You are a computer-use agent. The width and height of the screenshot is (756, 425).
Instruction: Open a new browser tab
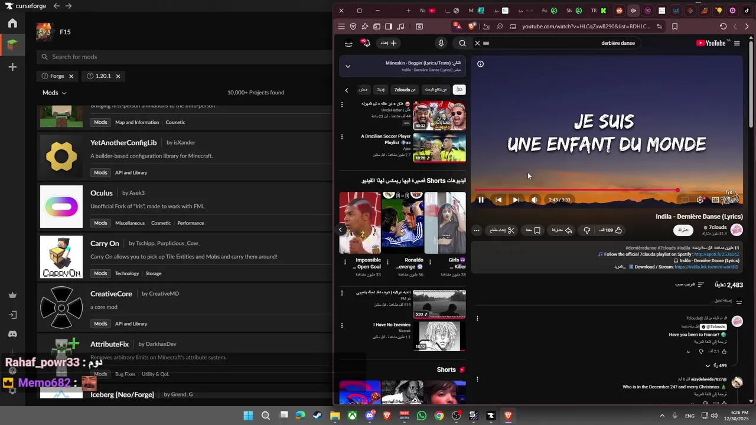(408, 11)
